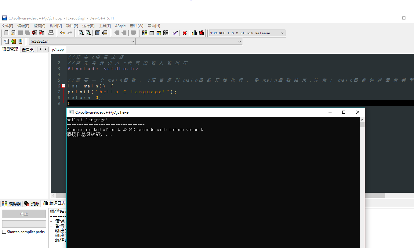Click the Save file toolbar icon

click(x=20, y=33)
